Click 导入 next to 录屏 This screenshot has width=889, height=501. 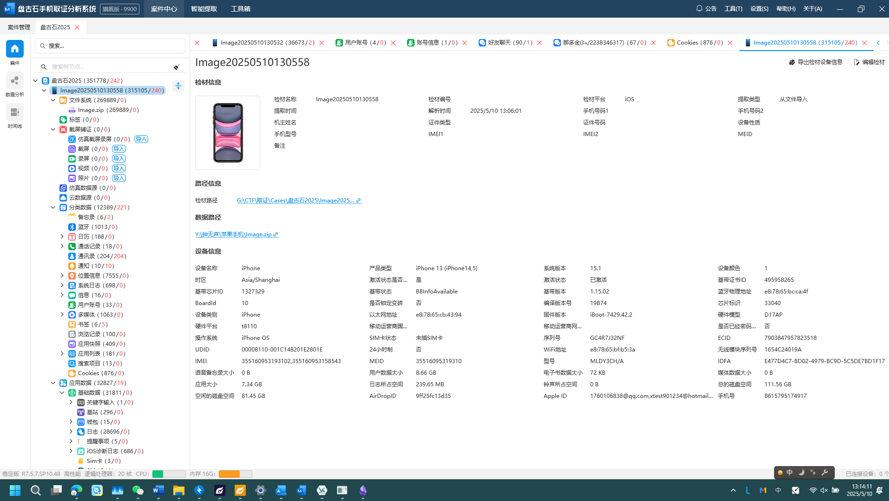(x=119, y=159)
